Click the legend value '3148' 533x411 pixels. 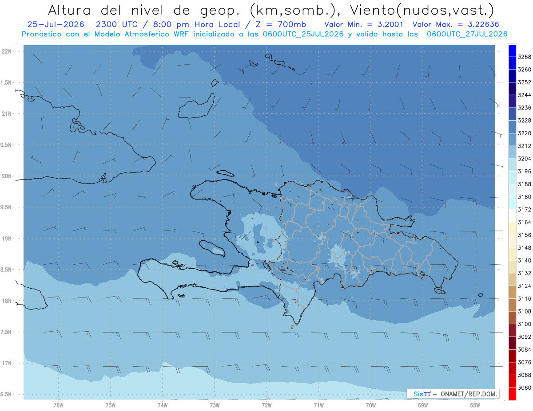pos(525,248)
